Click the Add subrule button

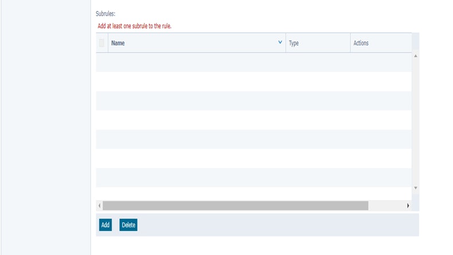pyautogui.click(x=105, y=225)
